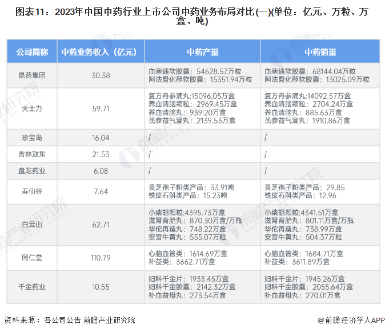The image size is (385, 332).
Task: Click sales text 补益类：3611.89万盒
Action: click(297, 262)
